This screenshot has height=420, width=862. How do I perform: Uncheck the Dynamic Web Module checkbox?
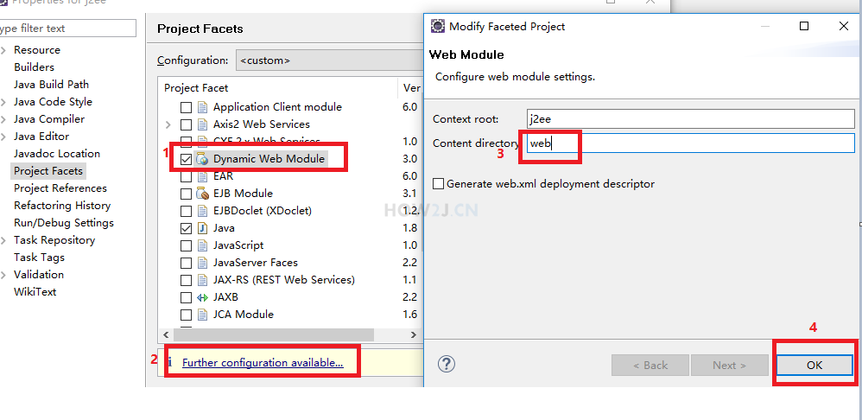click(187, 159)
